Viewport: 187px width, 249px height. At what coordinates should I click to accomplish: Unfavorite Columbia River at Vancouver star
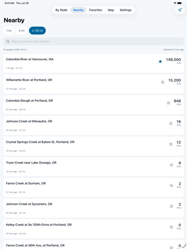click(161, 61)
